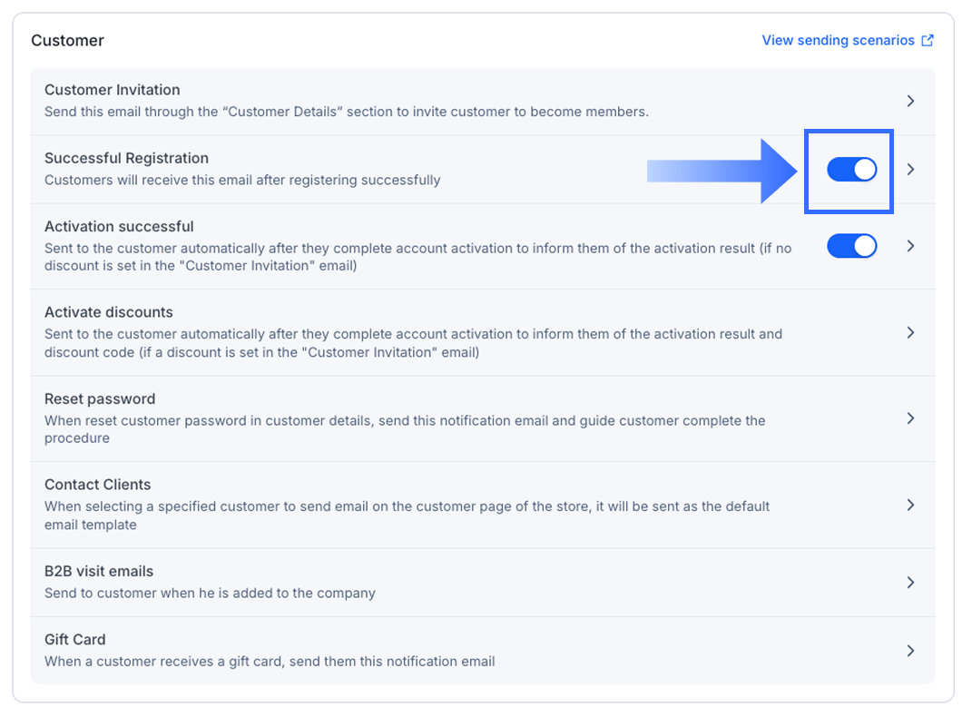Toggle the Successful Registration email switch
This screenshot has height=717, width=972.
851,170
